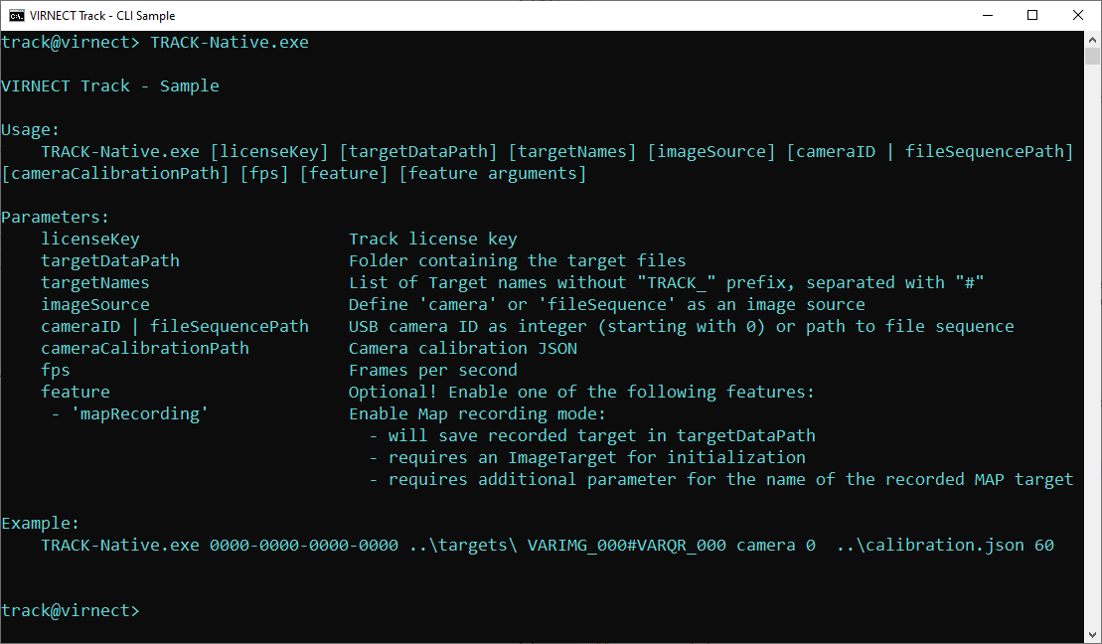Click '0000-0000-0000-0000' in the example command

(303, 546)
